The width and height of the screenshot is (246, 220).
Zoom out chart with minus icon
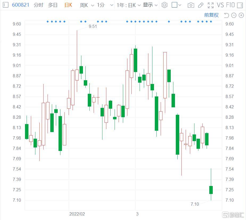click(x=234, y=15)
